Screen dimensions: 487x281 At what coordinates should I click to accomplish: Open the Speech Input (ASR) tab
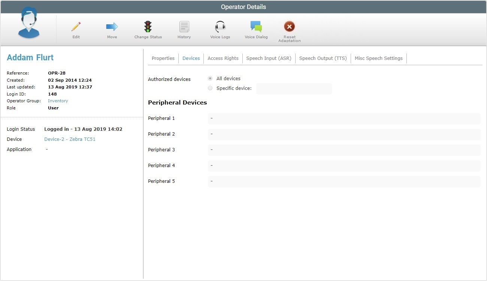(269, 58)
